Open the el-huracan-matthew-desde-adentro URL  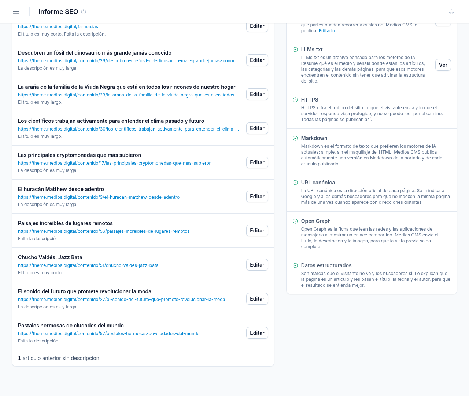[99, 197]
